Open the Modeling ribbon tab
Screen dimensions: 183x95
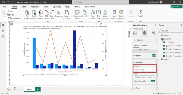tap(35, 7)
